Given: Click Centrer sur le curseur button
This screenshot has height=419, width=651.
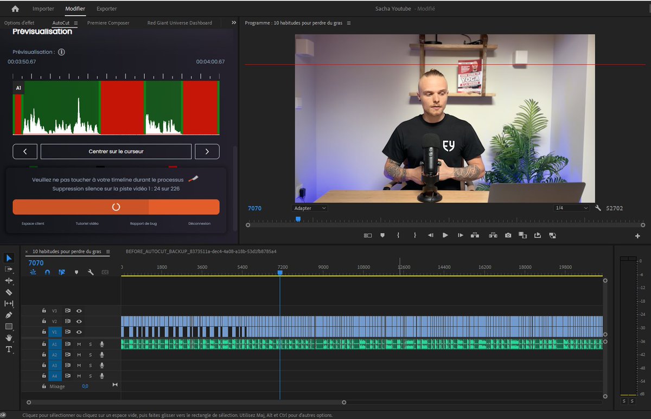Looking at the screenshot, I should click(x=116, y=151).
